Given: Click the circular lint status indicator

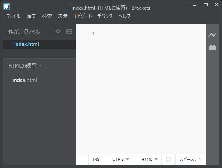Looking at the screenshot, I should click(x=168, y=159).
